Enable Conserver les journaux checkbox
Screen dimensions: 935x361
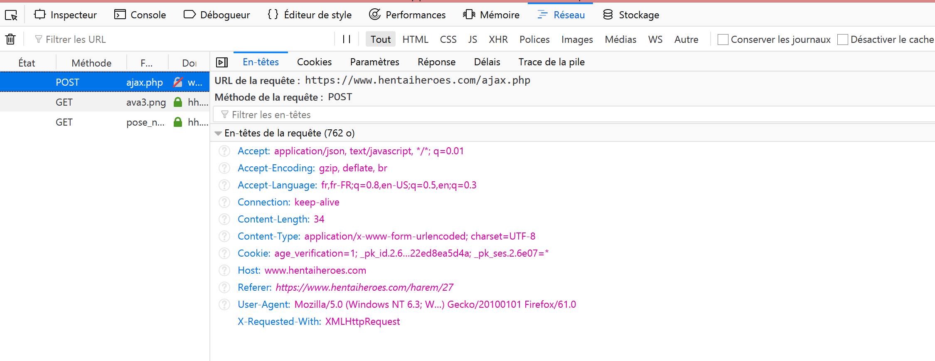[723, 40]
